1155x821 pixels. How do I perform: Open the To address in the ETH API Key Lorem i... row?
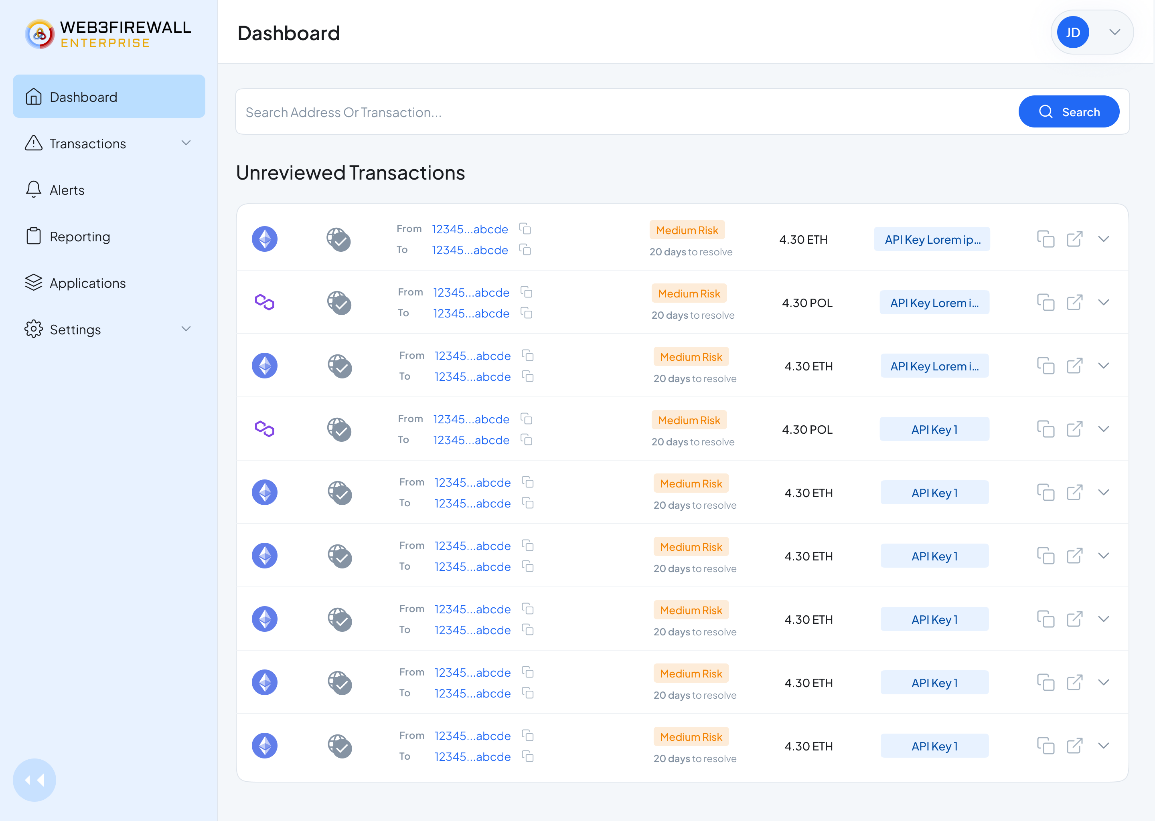coord(472,377)
